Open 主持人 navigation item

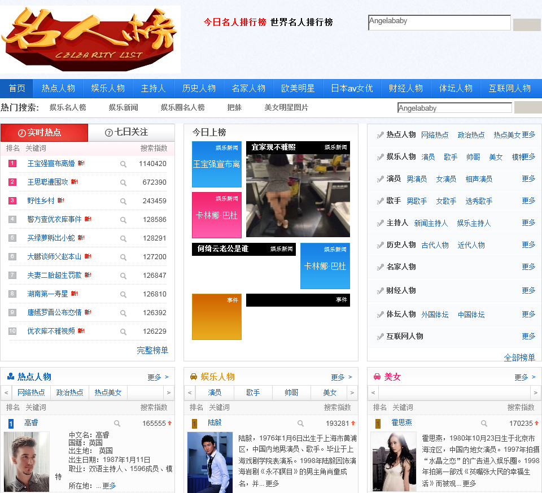[153, 89]
